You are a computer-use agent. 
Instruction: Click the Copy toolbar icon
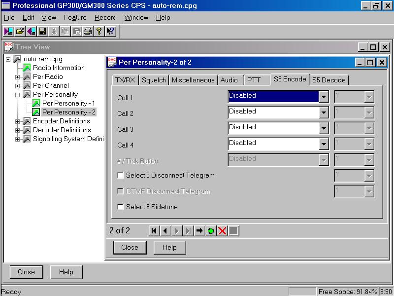point(65,31)
